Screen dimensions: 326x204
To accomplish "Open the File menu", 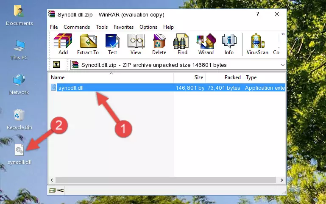I will point(54,27).
